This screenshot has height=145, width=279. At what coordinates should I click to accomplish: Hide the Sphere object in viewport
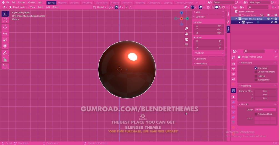(272, 22)
